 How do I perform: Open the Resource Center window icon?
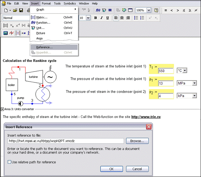click(x=130, y=10)
